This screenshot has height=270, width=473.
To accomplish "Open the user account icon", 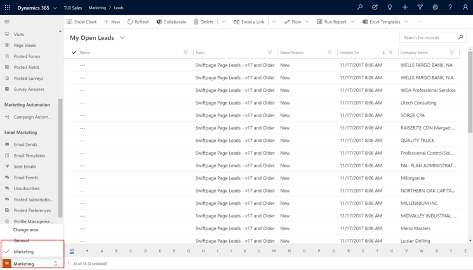I will [x=465, y=7].
